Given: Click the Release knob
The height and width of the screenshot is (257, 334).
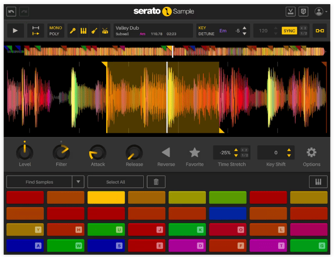Looking at the screenshot, I should pos(134,152).
